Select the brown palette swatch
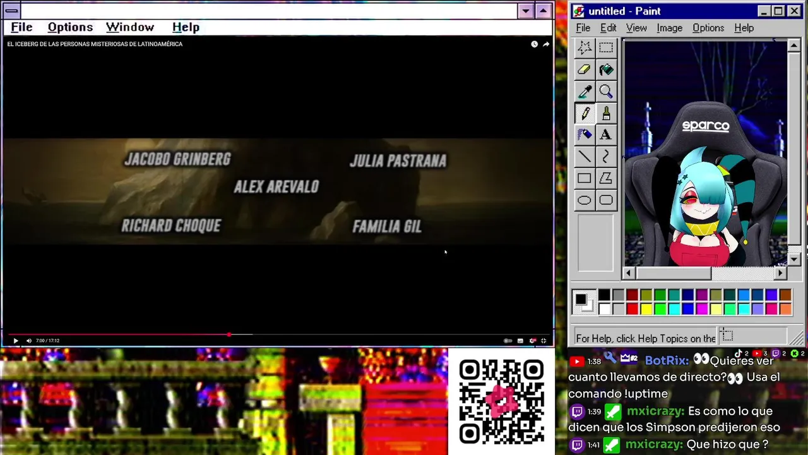This screenshot has height=455, width=808. (x=785, y=295)
